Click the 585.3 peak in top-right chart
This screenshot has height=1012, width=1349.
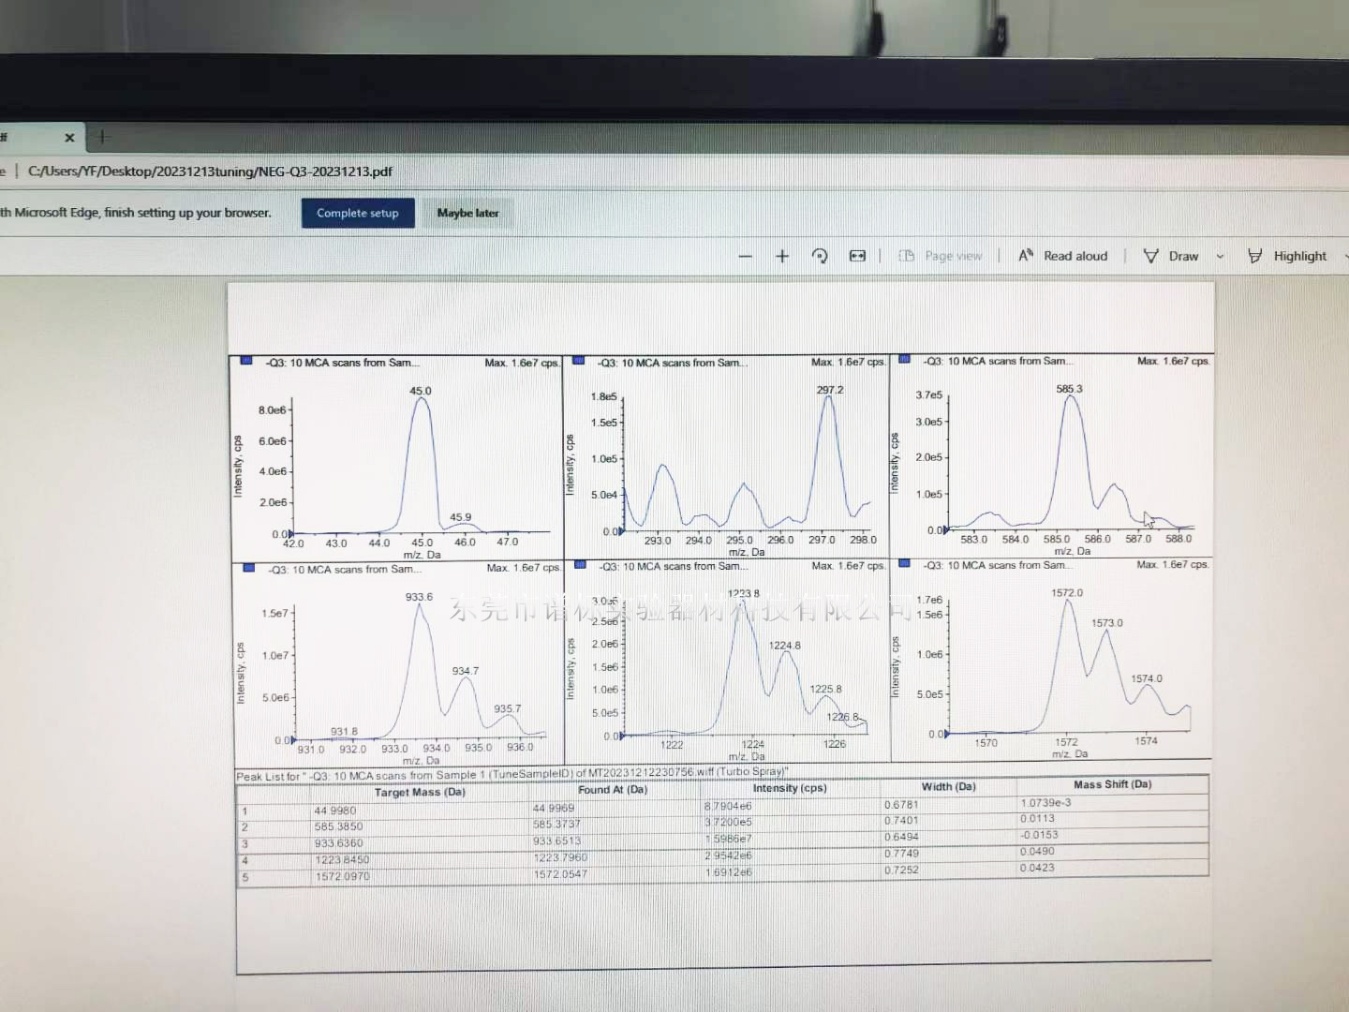1070,397
